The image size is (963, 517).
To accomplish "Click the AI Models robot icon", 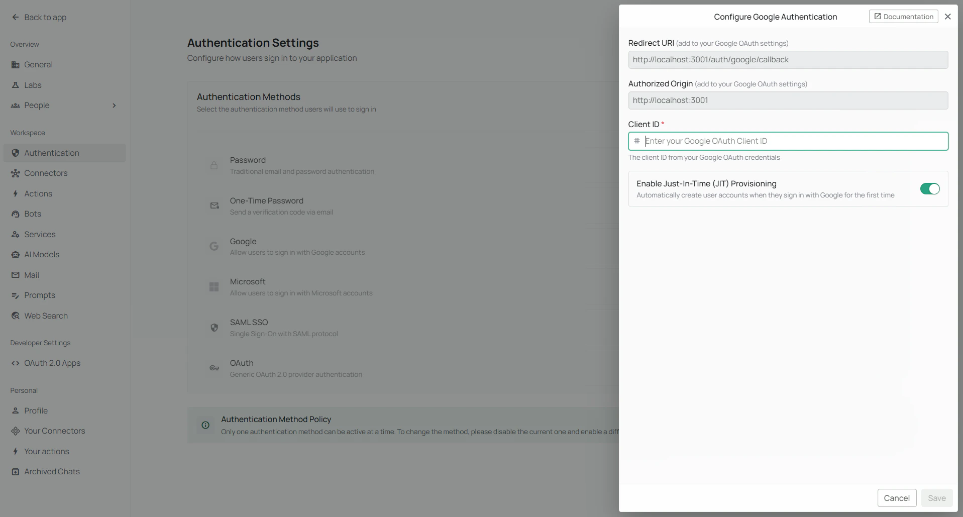I will [16, 255].
